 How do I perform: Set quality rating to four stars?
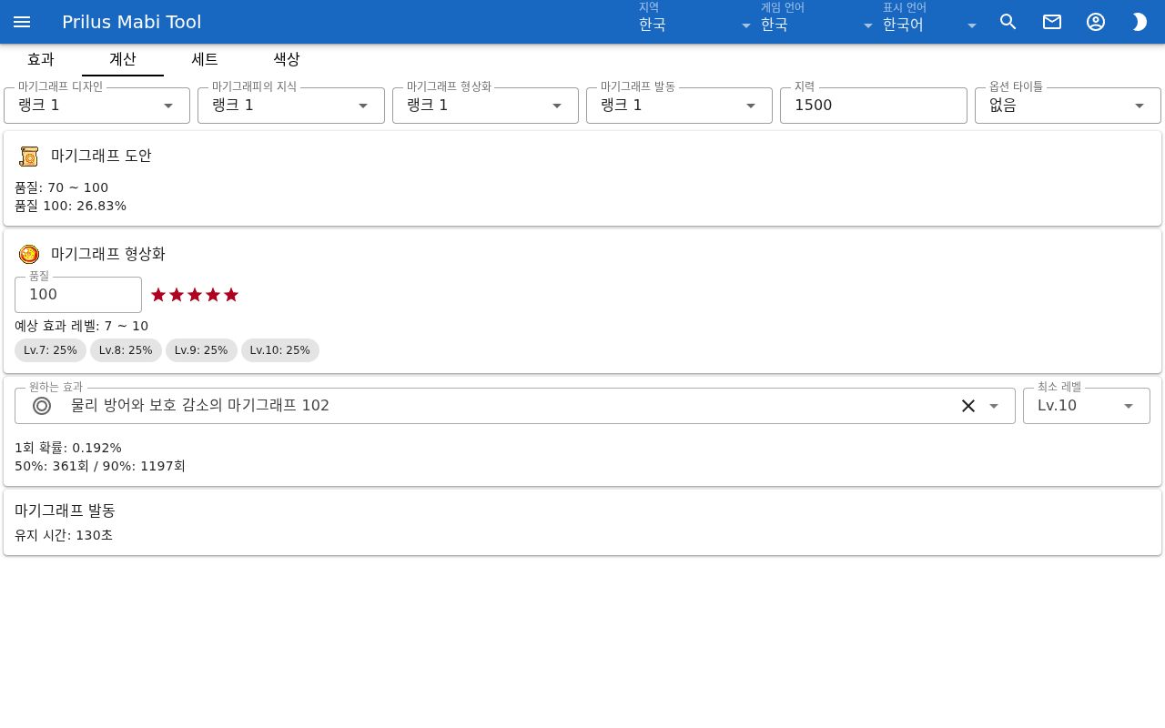coord(213,295)
